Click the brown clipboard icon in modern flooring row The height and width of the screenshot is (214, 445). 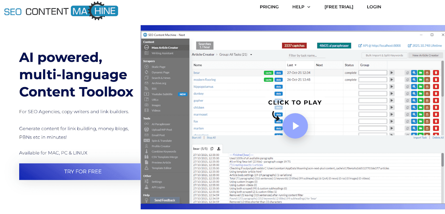click(427, 80)
